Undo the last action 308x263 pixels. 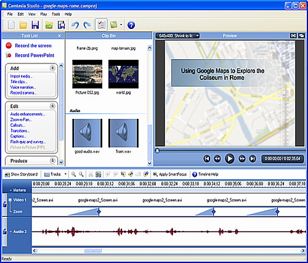[x=75, y=25]
